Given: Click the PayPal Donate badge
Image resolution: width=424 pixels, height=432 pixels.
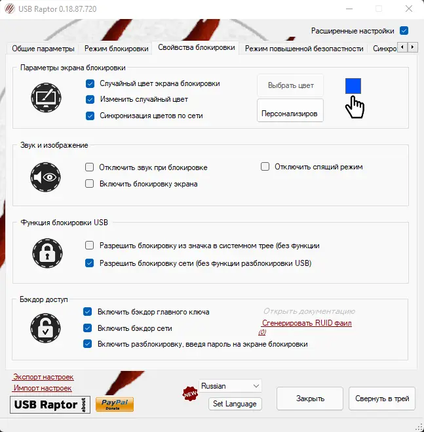Looking at the screenshot, I should tap(115, 404).
